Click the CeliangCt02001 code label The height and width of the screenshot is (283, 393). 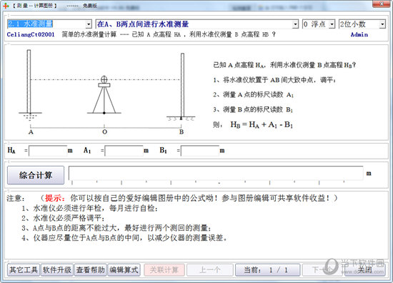click(31, 34)
